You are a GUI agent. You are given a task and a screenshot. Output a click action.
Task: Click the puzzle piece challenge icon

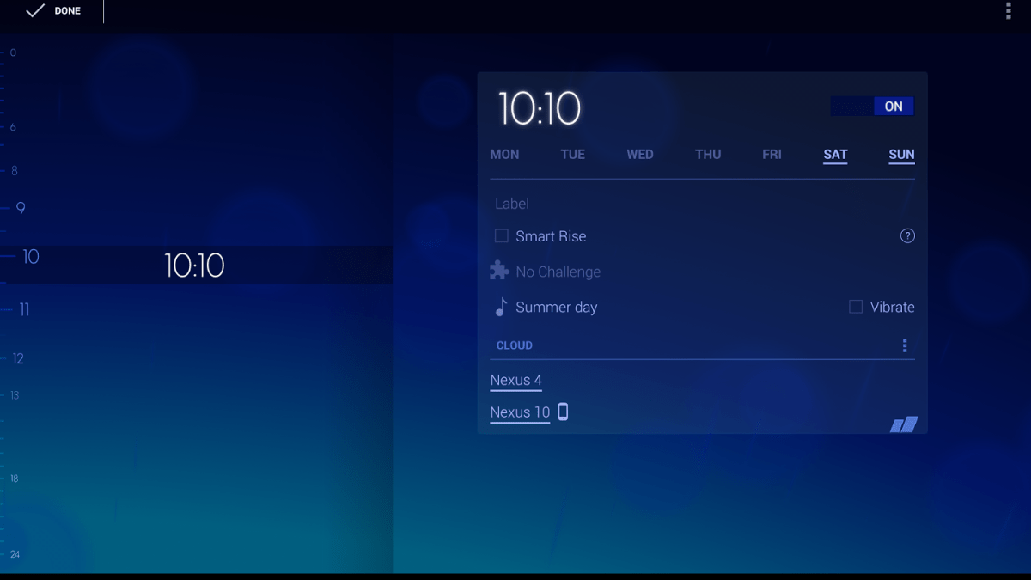click(499, 272)
